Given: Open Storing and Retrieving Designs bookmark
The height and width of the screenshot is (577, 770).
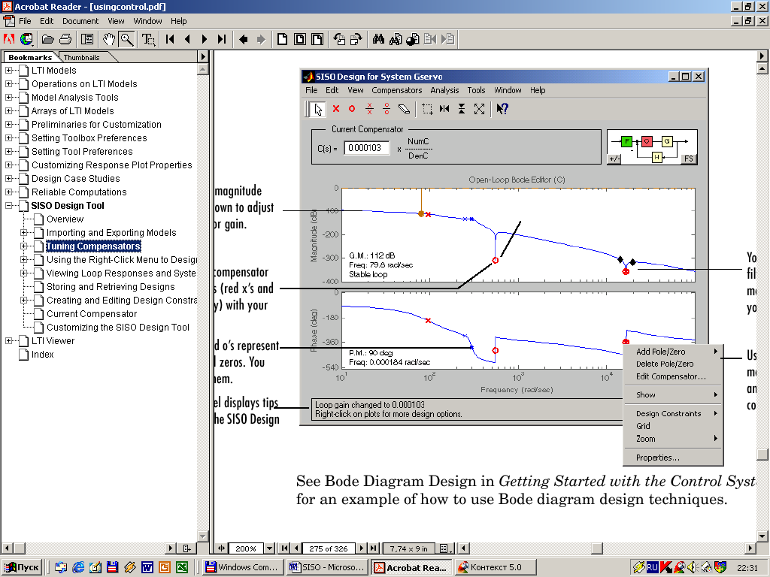Looking at the screenshot, I should pyautogui.click(x=111, y=287).
